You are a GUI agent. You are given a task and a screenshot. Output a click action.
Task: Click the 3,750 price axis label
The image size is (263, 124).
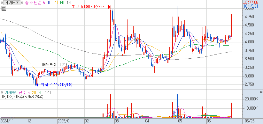tap(249, 50)
